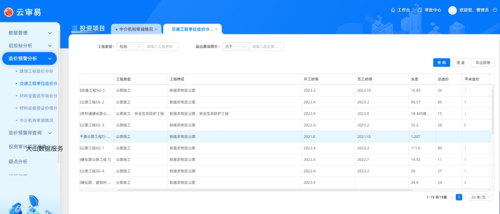The width and height of the screenshot is (500, 214).
Task: Click the 开工时间 column header
Action: click(328, 79)
